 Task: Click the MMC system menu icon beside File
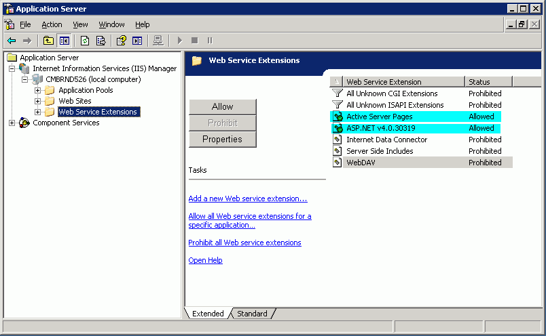[10, 24]
